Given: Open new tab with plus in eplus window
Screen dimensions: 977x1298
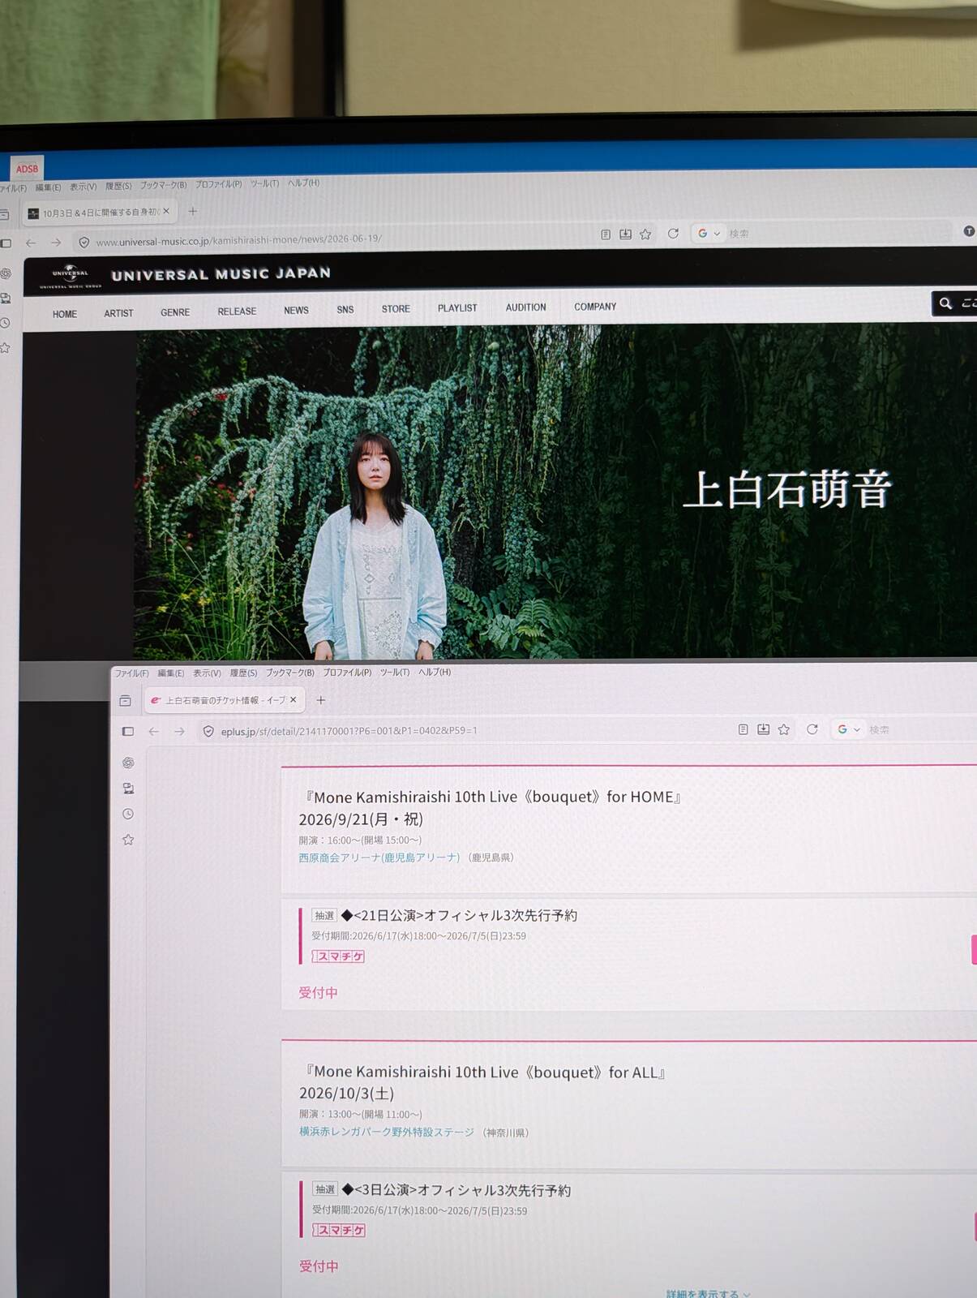Looking at the screenshot, I should coord(320,699).
